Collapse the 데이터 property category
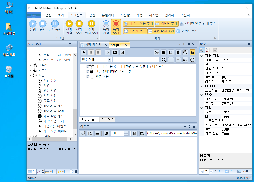Image resolution: width=254 pixels, height=182 pixels. point(202,86)
